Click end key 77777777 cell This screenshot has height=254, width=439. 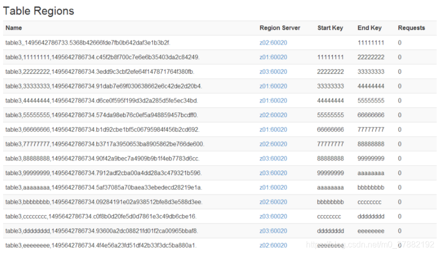pyautogui.click(x=371, y=130)
